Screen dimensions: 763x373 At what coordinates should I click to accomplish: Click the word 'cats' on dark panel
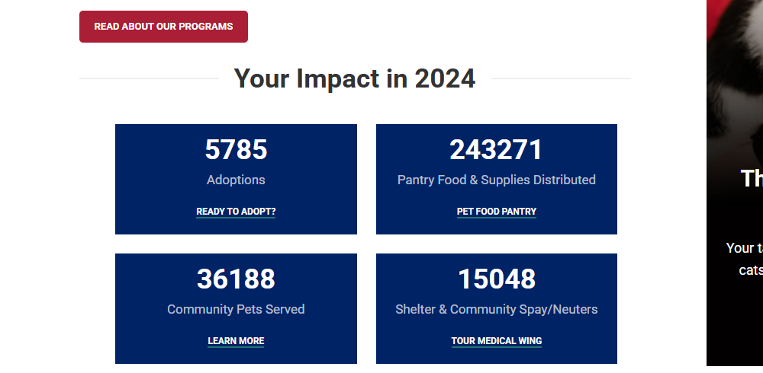751,270
